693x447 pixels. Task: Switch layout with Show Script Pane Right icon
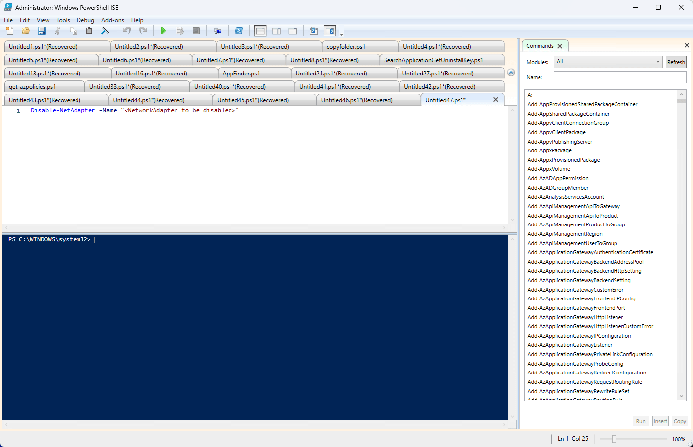(x=276, y=31)
